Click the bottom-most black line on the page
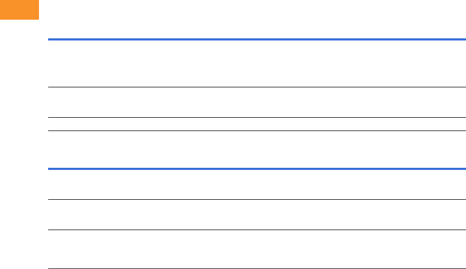Screen dimensions: 466x269 pos(257,268)
